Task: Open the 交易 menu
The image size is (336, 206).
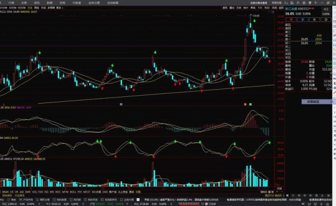Action: point(24,3)
